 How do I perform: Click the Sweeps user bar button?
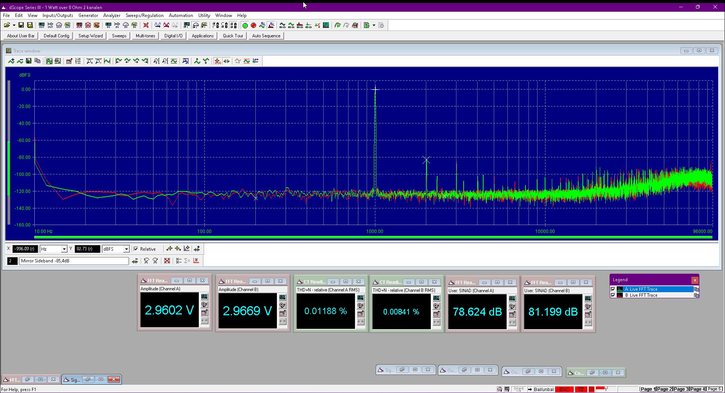(x=119, y=36)
